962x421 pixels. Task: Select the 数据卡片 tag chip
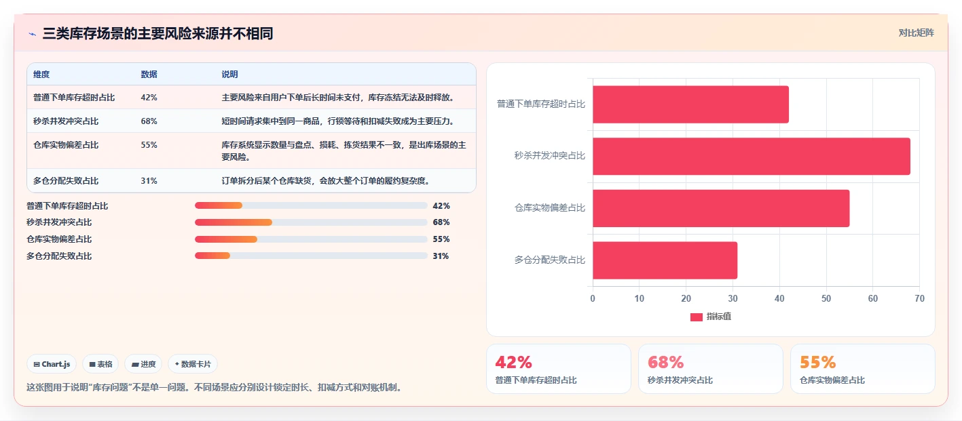click(193, 364)
